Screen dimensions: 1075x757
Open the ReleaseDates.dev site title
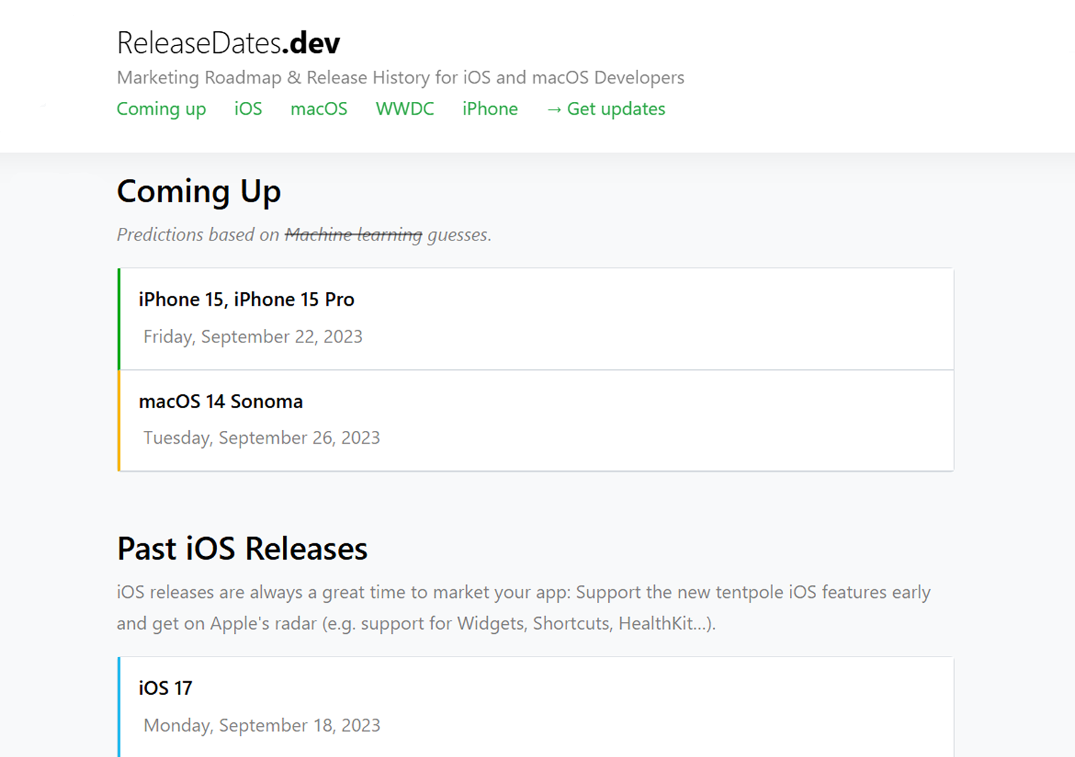click(228, 43)
